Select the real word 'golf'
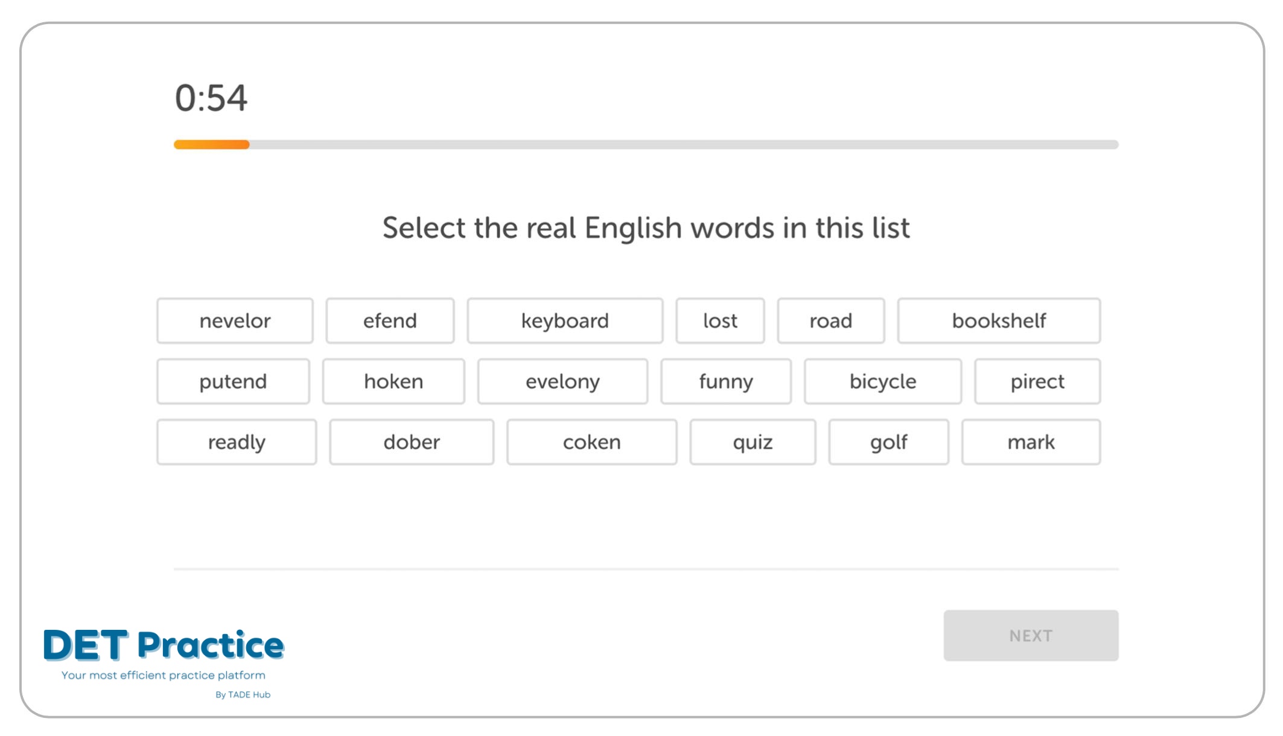Viewport: 1283px width, 736px height. pyautogui.click(x=887, y=441)
